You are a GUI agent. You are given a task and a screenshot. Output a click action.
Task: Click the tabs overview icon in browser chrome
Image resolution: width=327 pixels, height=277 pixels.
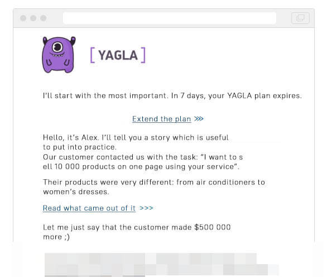pos(300,18)
